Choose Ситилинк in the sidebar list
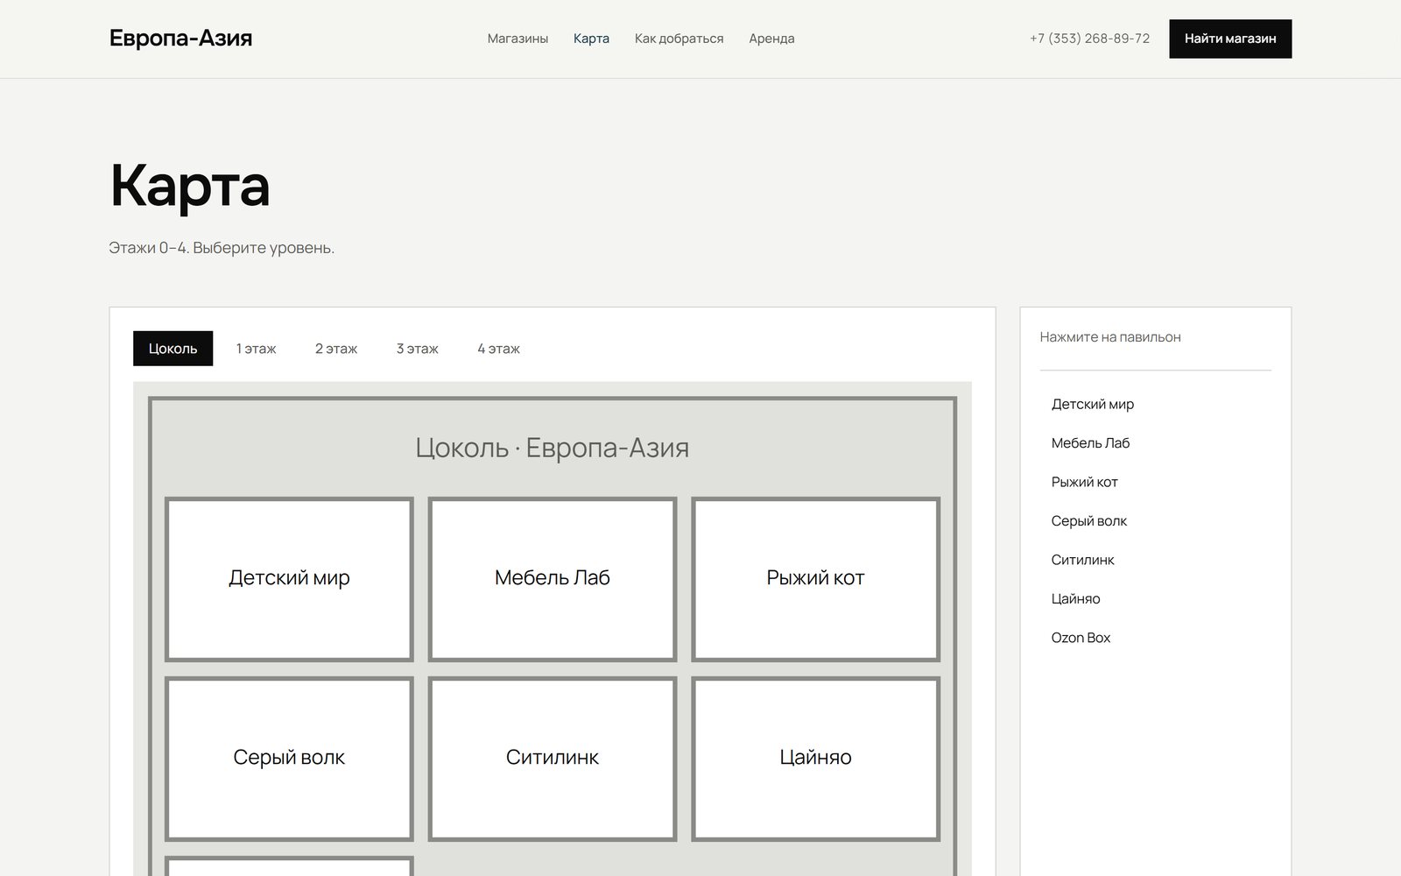Image resolution: width=1401 pixels, height=876 pixels. (1155, 560)
